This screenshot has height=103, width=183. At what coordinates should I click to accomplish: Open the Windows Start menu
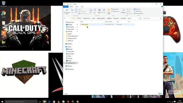click(x=2, y=102)
